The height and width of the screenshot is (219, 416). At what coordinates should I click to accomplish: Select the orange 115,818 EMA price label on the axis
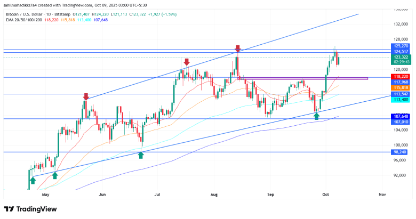pos(400,87)
